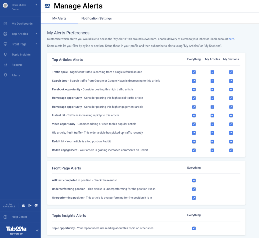The height and width of the screenshot is (238, 259).
Task: Toggle A/B test completed in position checkbox
Action: pyautogui.click(x=194, y=181)
